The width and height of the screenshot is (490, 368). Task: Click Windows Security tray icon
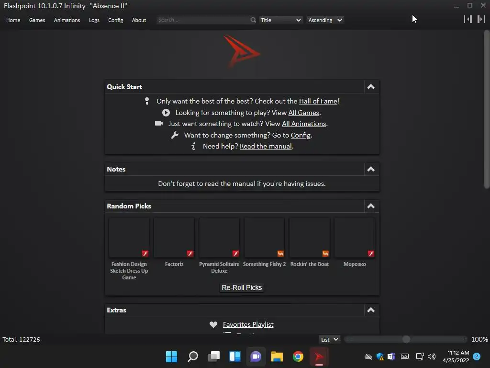pos(380,356)
